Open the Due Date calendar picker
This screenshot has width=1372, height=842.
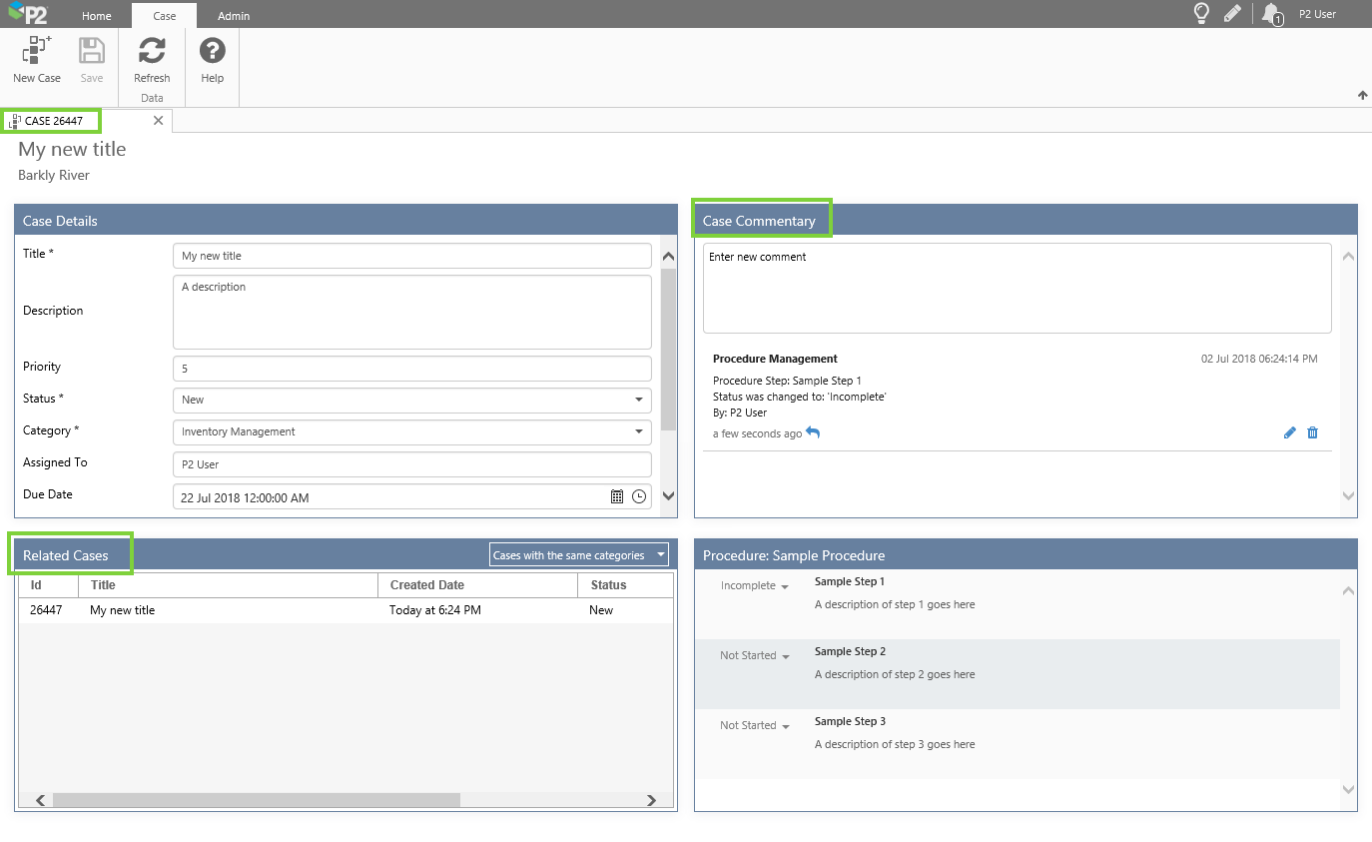click(x=617, y=496)
